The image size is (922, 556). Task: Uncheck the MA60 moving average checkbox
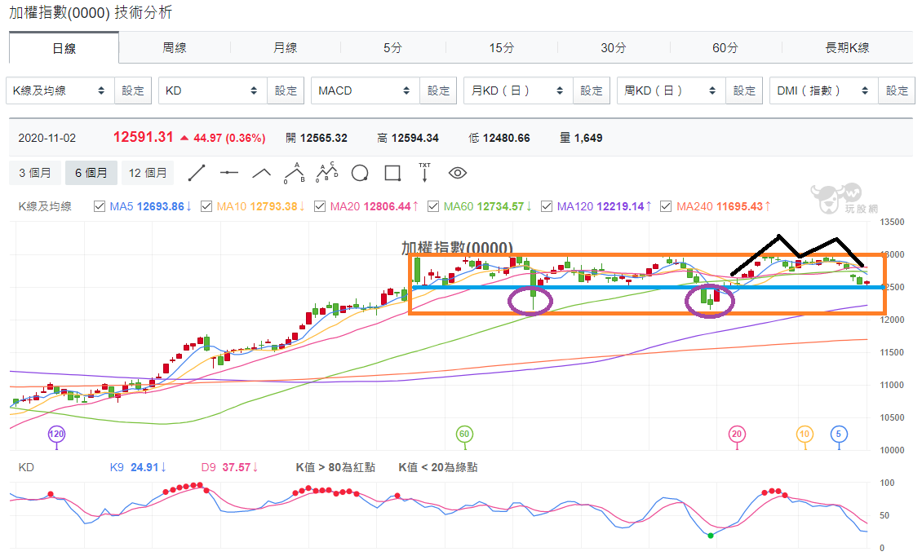pos(433,206)
